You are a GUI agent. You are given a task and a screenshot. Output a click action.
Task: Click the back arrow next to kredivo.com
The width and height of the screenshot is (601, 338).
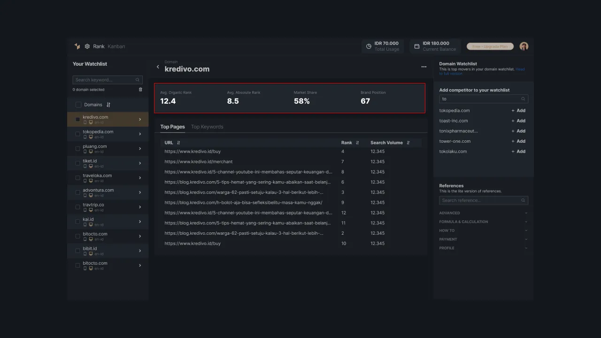(158, 67)
